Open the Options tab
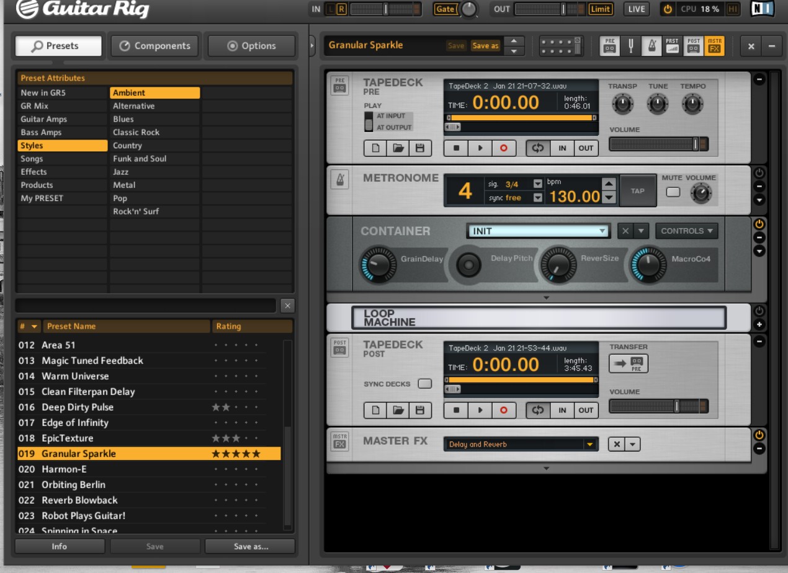The width and height of the screenshot is (788, 573). click(251, 46)
